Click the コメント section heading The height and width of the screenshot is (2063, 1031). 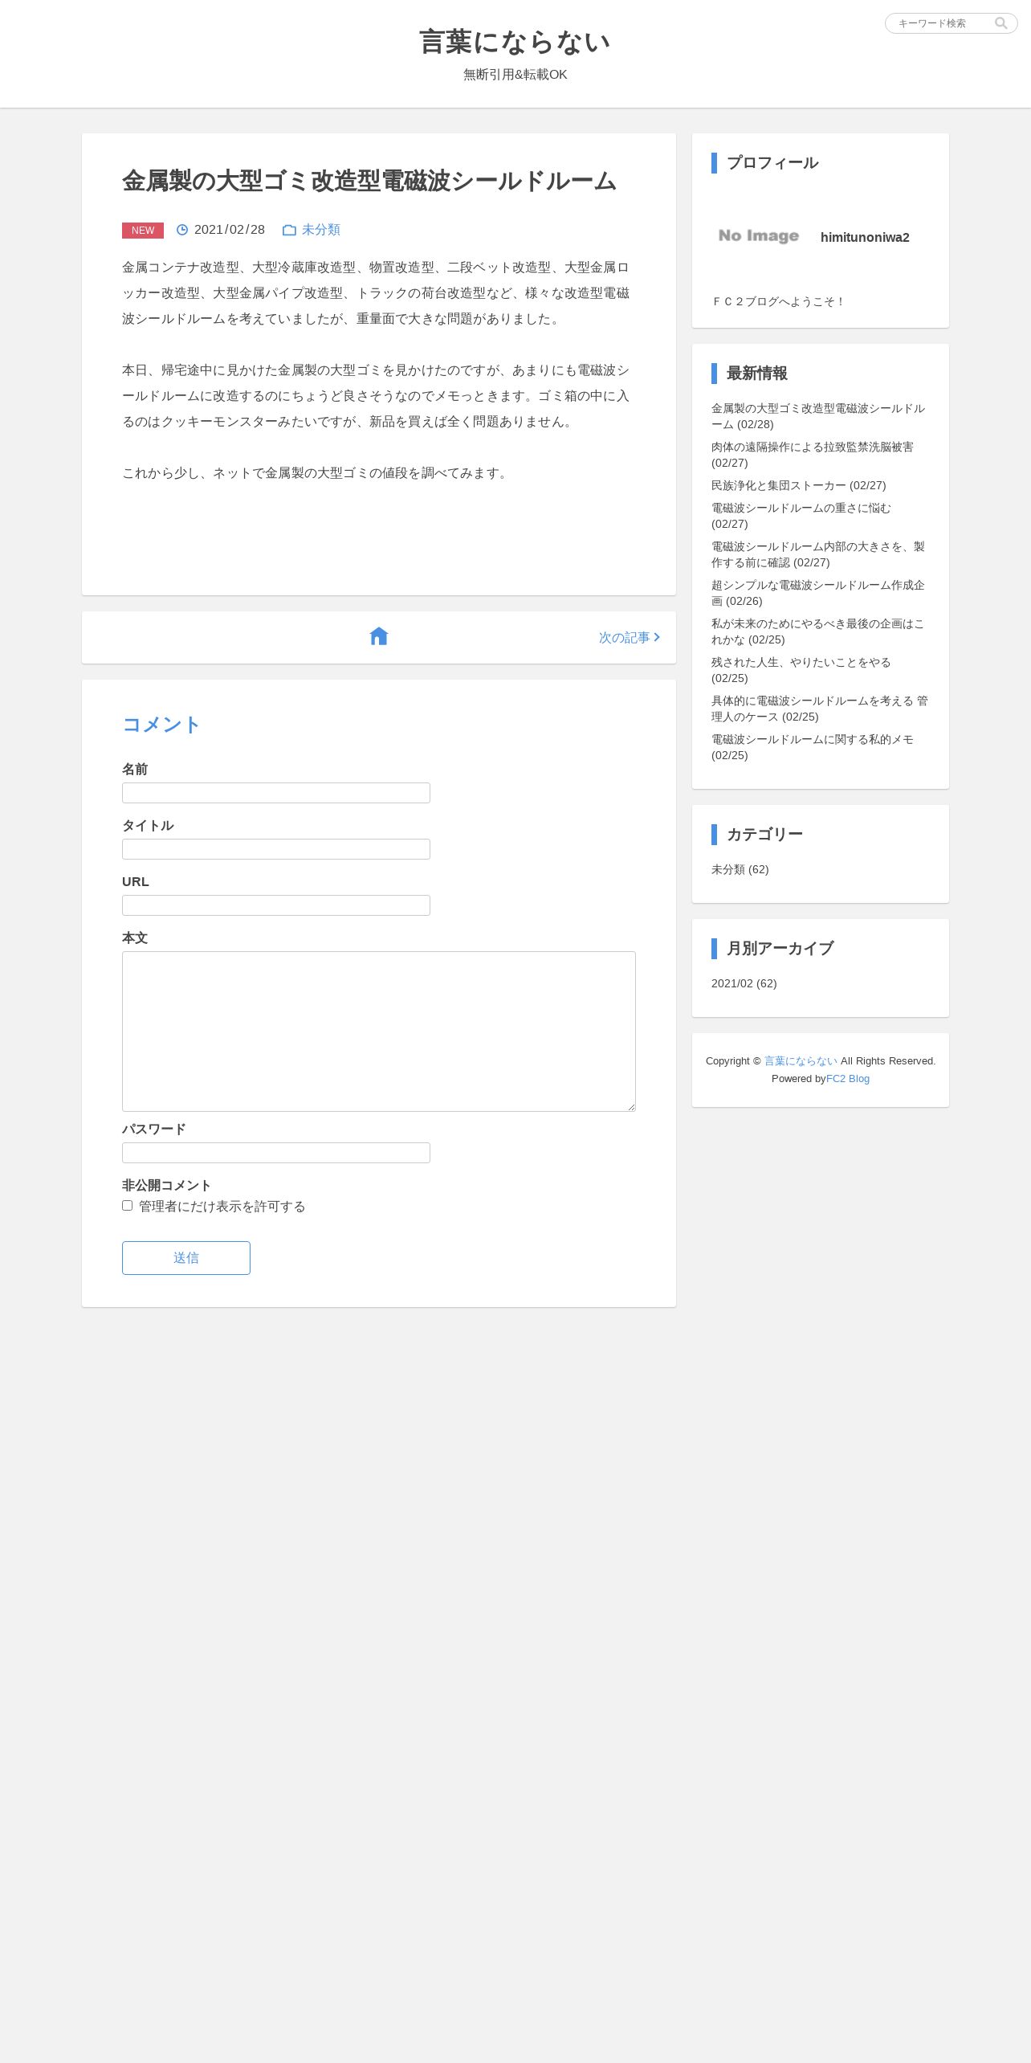coord(161,725)
